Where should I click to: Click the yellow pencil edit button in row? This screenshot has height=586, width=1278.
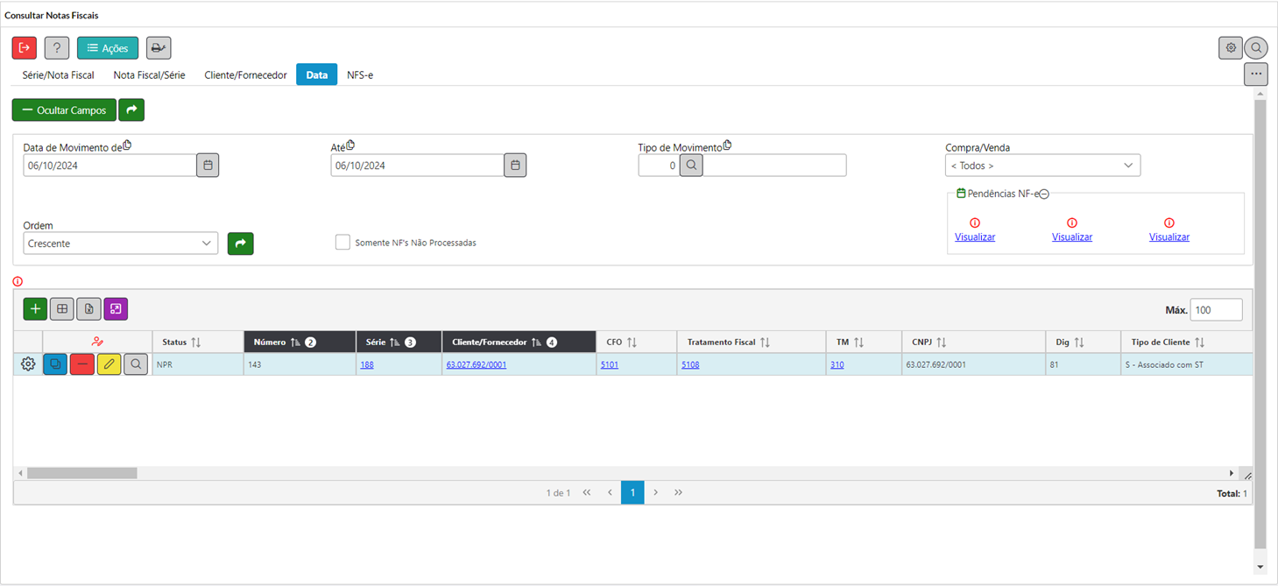pos(109,364)
